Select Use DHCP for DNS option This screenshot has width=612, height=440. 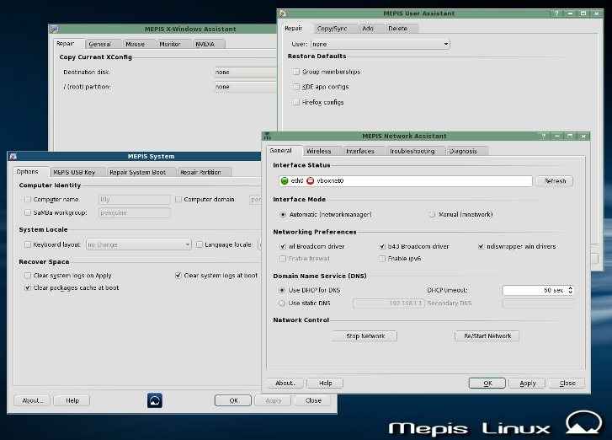(x=282, y=290)
